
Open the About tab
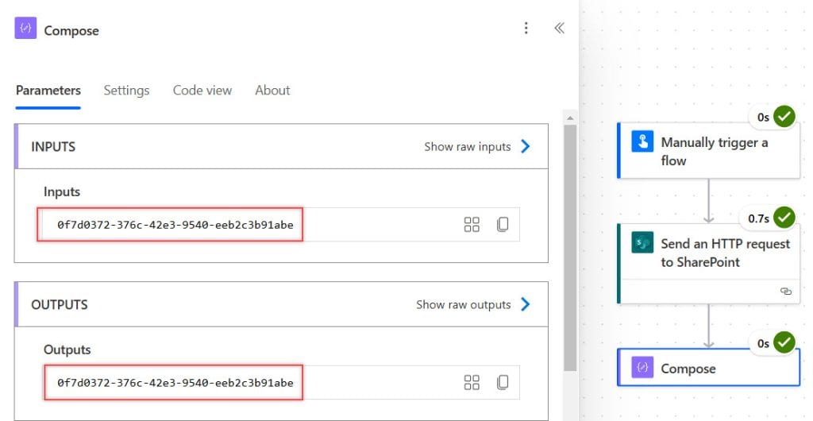pyautogui.click(x=272, y=91)
